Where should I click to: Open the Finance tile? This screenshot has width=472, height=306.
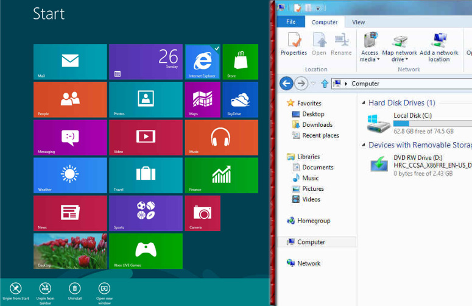point(222,176)
